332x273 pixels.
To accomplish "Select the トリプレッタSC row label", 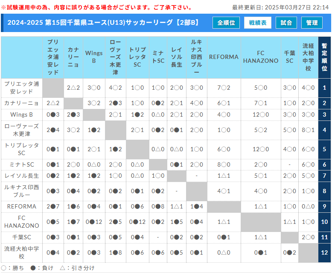I will [x=22, y=149].
